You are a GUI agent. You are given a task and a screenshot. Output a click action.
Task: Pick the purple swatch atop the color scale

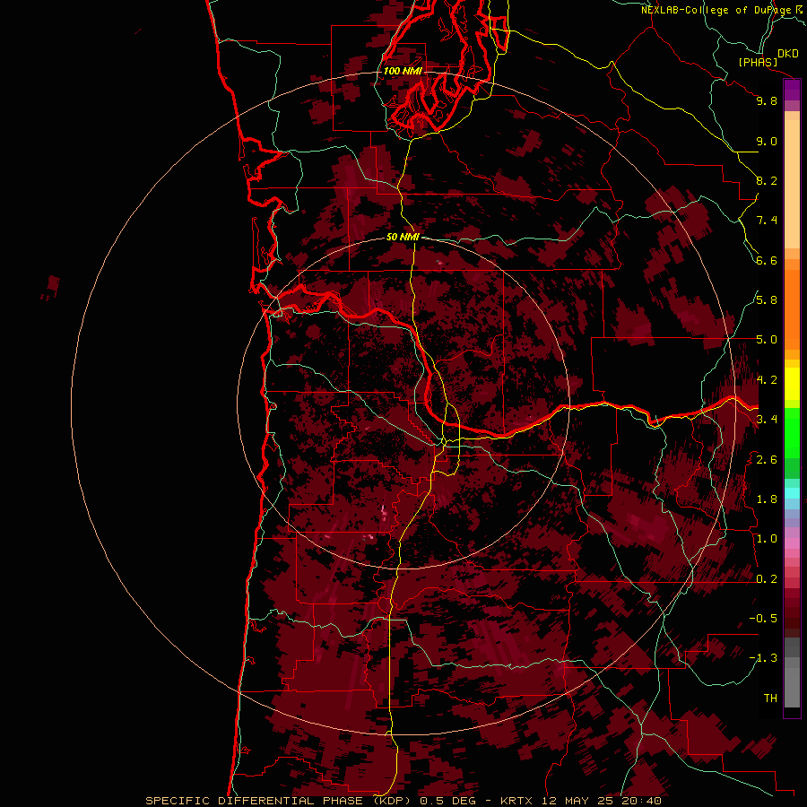pos(792,90)
